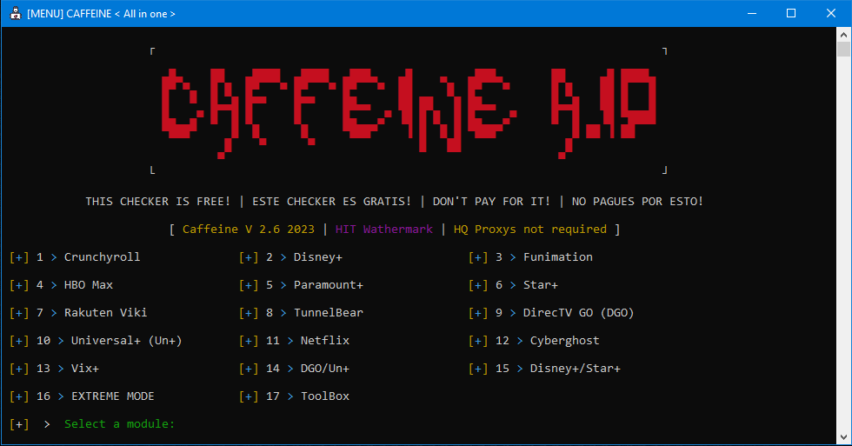Screen dimensions: 852x446
Task: Close the CAFFEINE console window
Action: (831, 14)
